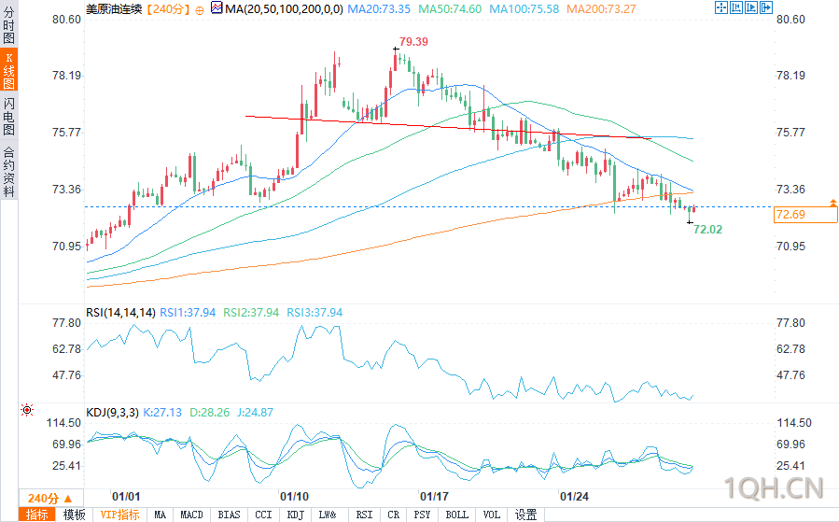839x522 pixels.
Task: Select the K线图 side tab
Action: [x=8, y=70]
